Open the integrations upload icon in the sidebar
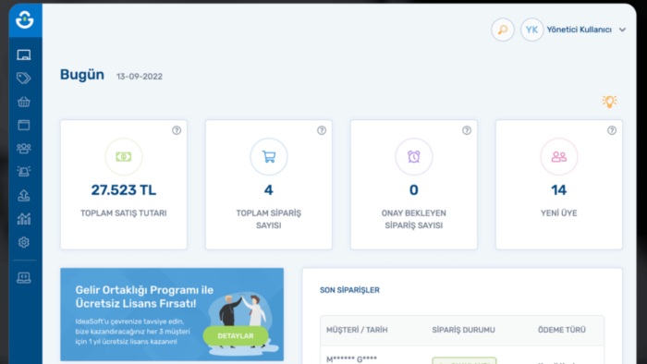647x364 pixels. point(24,195)
